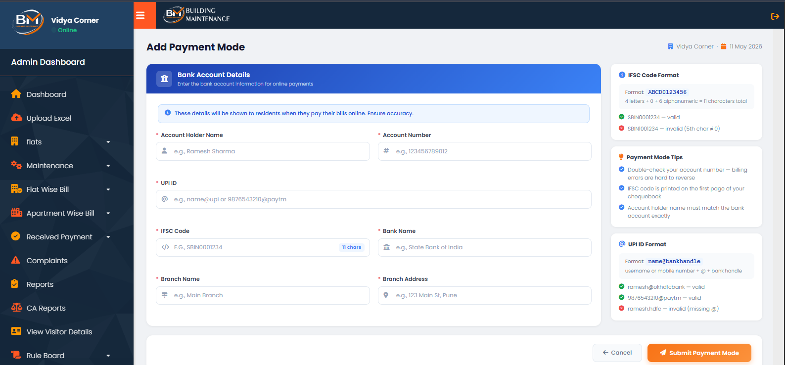The width and height of the screenshot is (785, 365).
Task: Expand the Apartment Wise Bill submenu arrow
Action: [108, 213]
